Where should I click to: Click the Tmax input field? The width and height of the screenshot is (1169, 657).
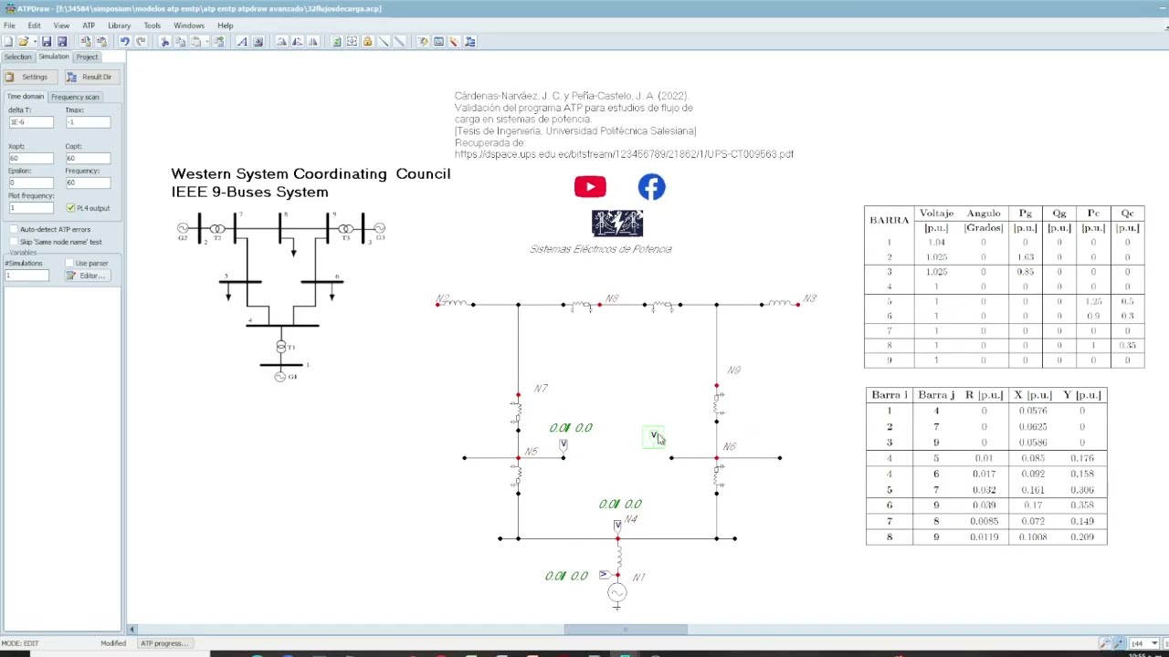pos(87,121)
